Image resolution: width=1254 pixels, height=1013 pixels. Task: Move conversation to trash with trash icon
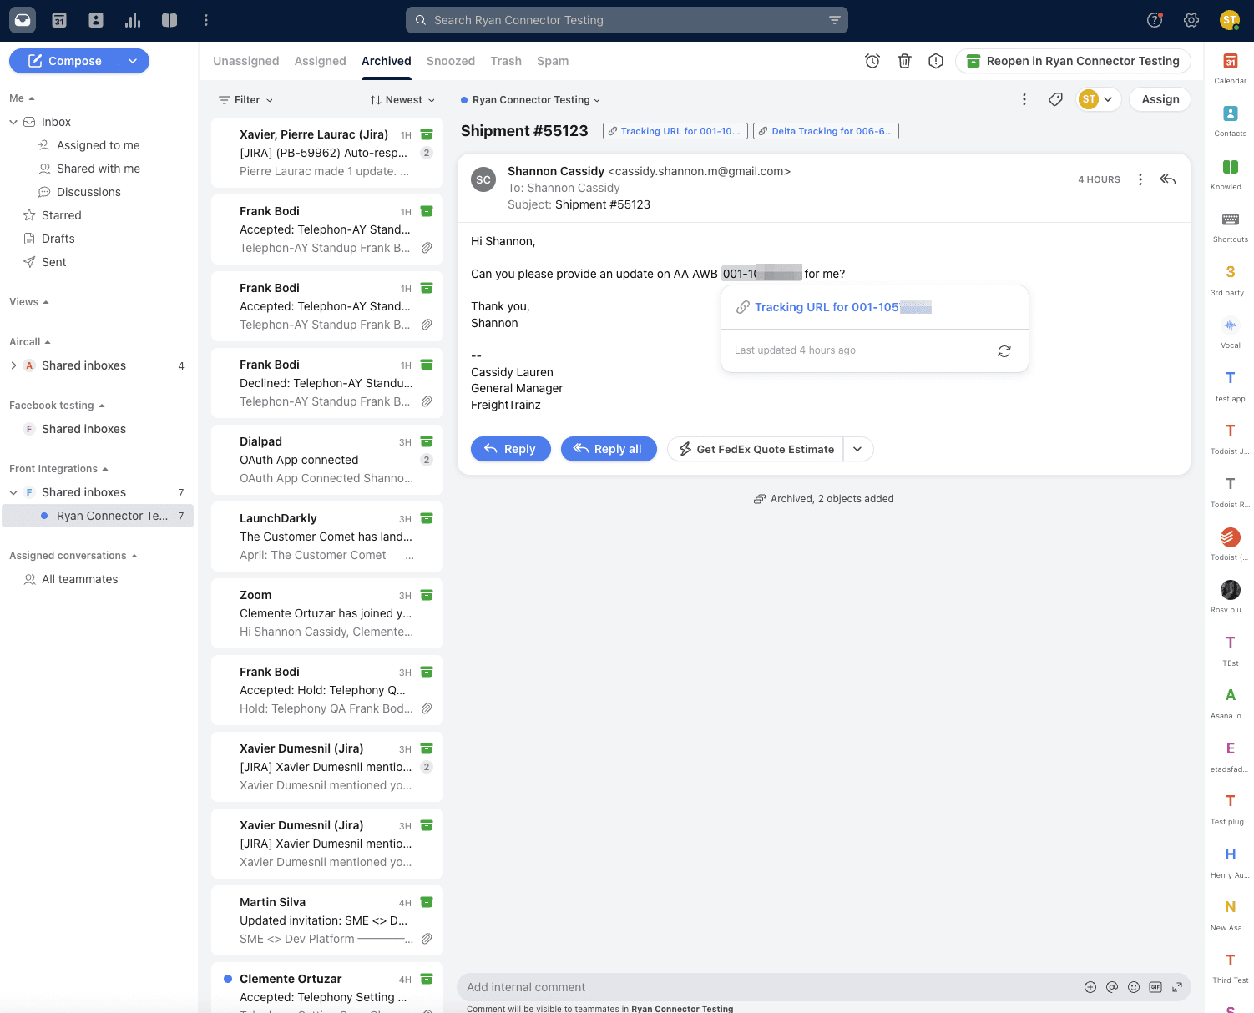click(904, 61)
